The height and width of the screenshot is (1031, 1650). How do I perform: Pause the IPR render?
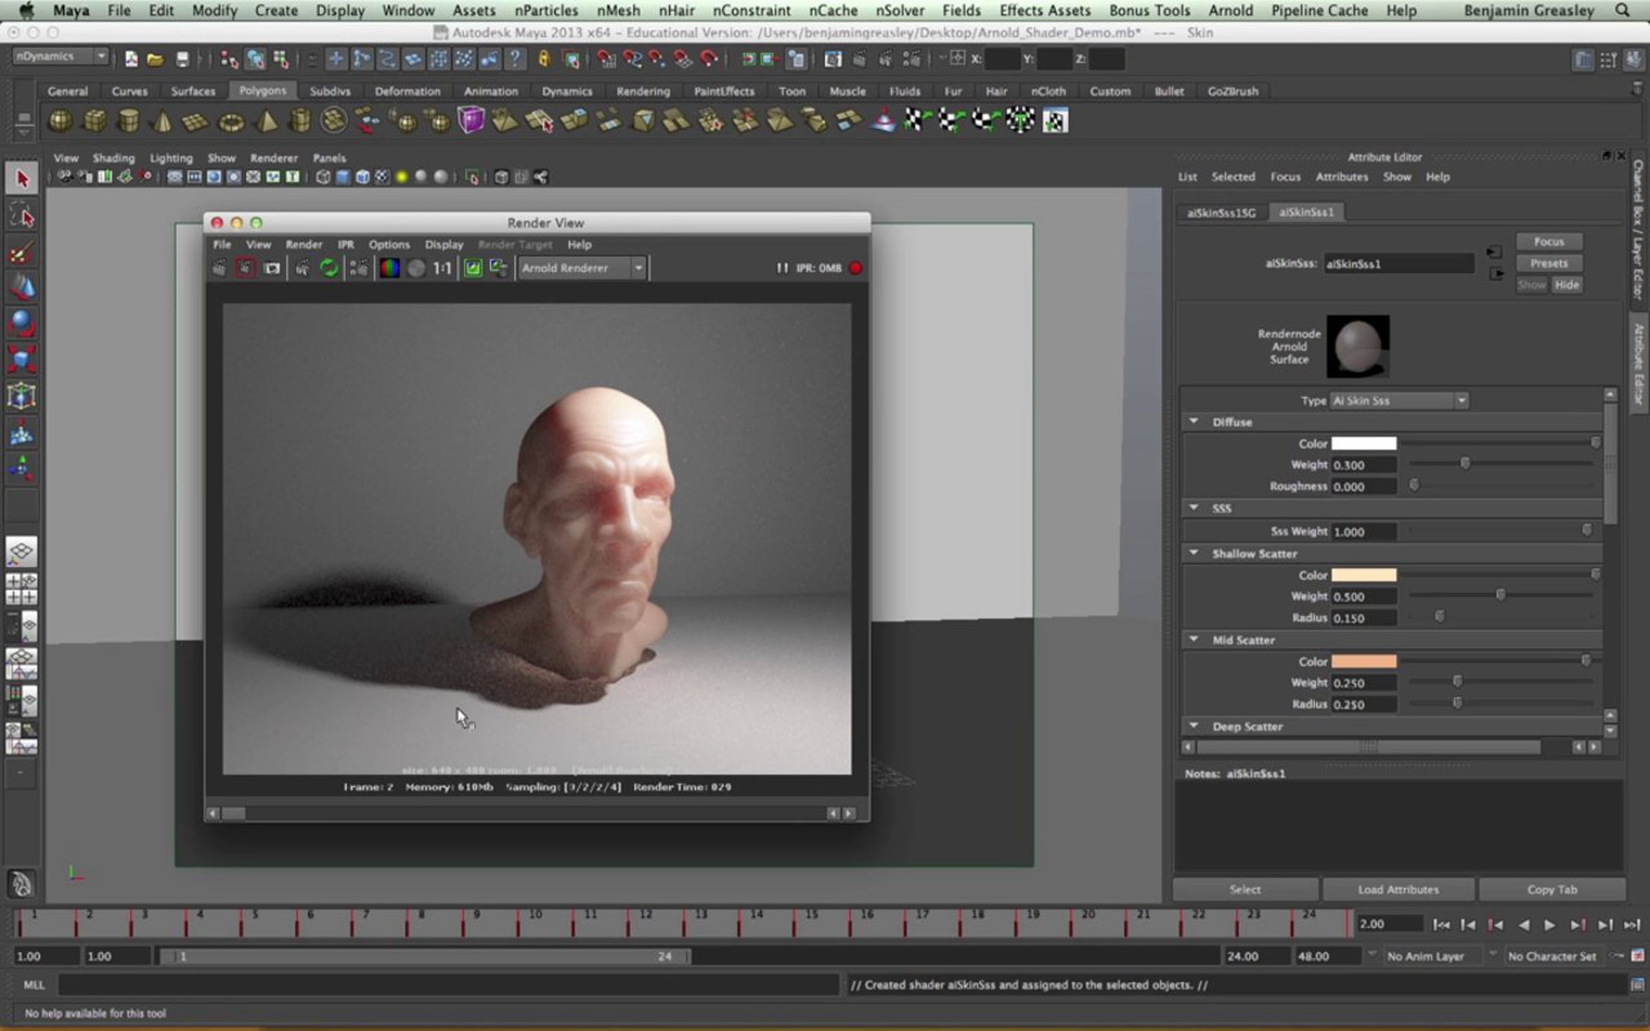point(782,268)
